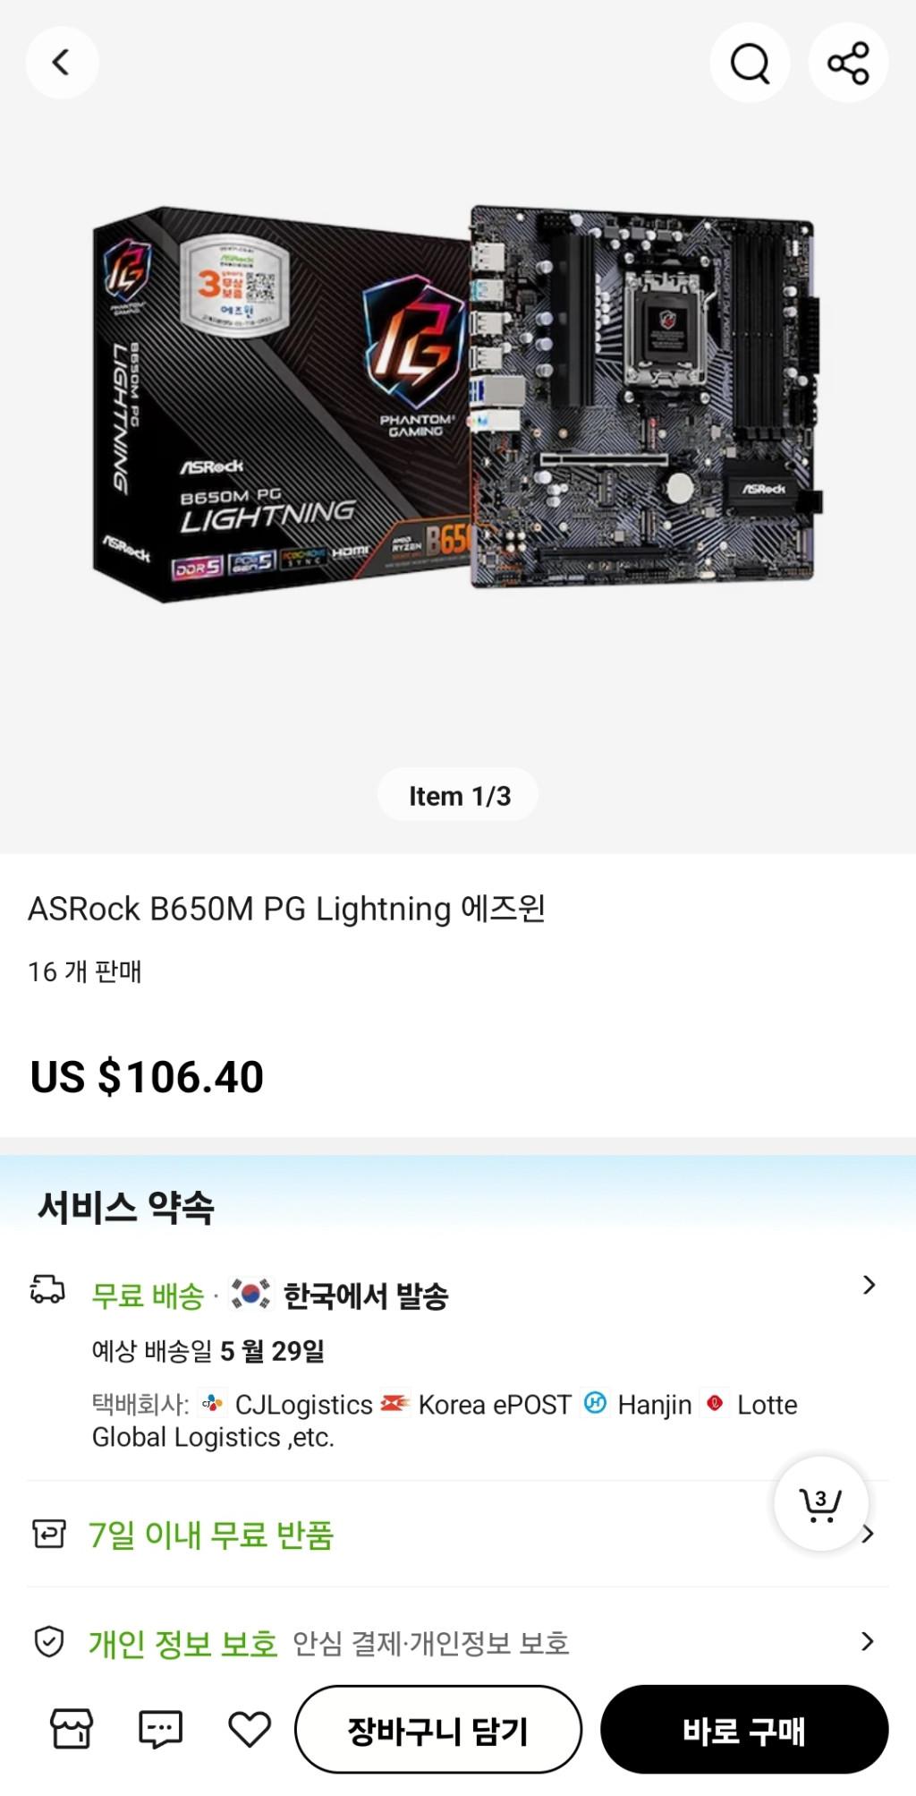Select the ASRock B650M PG Lightning title

click(x=286, y=909)
